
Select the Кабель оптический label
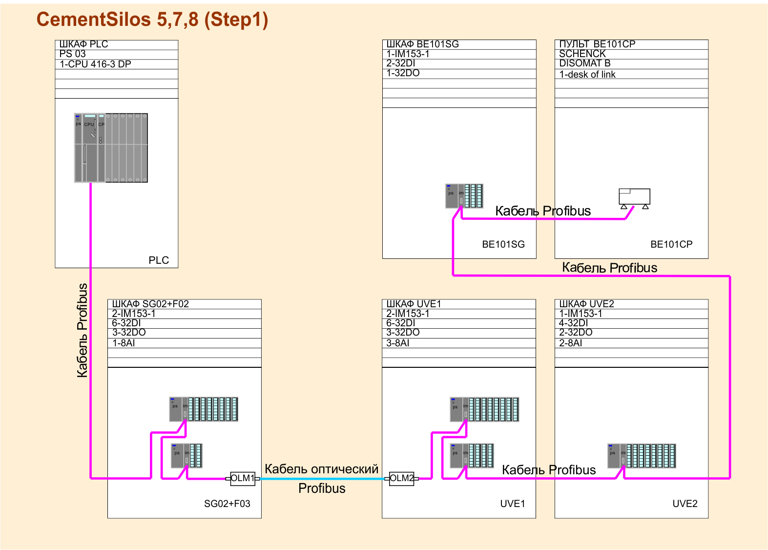point(321,469)
